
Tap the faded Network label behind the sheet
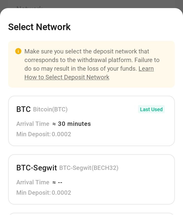click(x=29, y=7)
